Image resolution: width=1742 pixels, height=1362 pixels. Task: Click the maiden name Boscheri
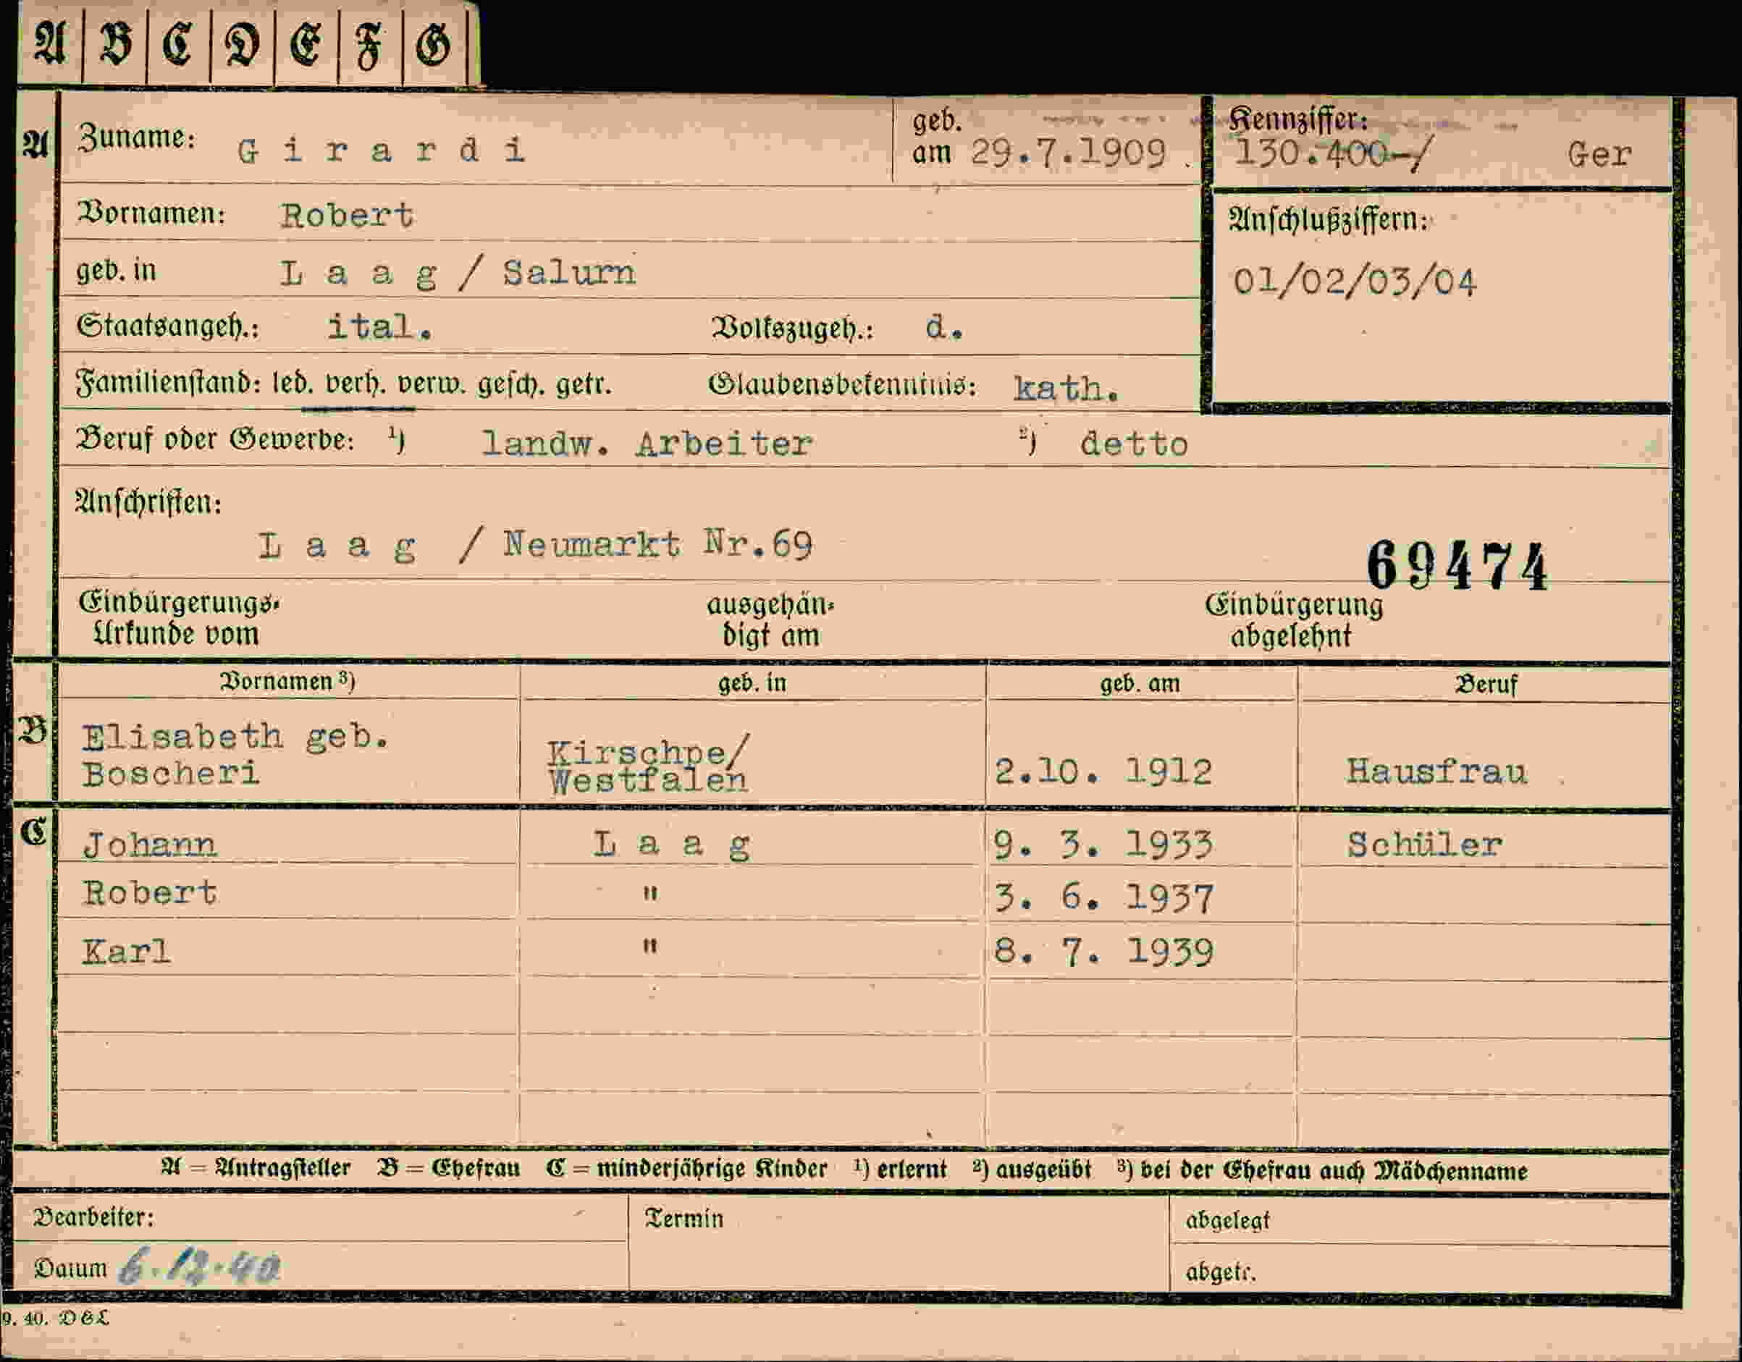[171, 774]
